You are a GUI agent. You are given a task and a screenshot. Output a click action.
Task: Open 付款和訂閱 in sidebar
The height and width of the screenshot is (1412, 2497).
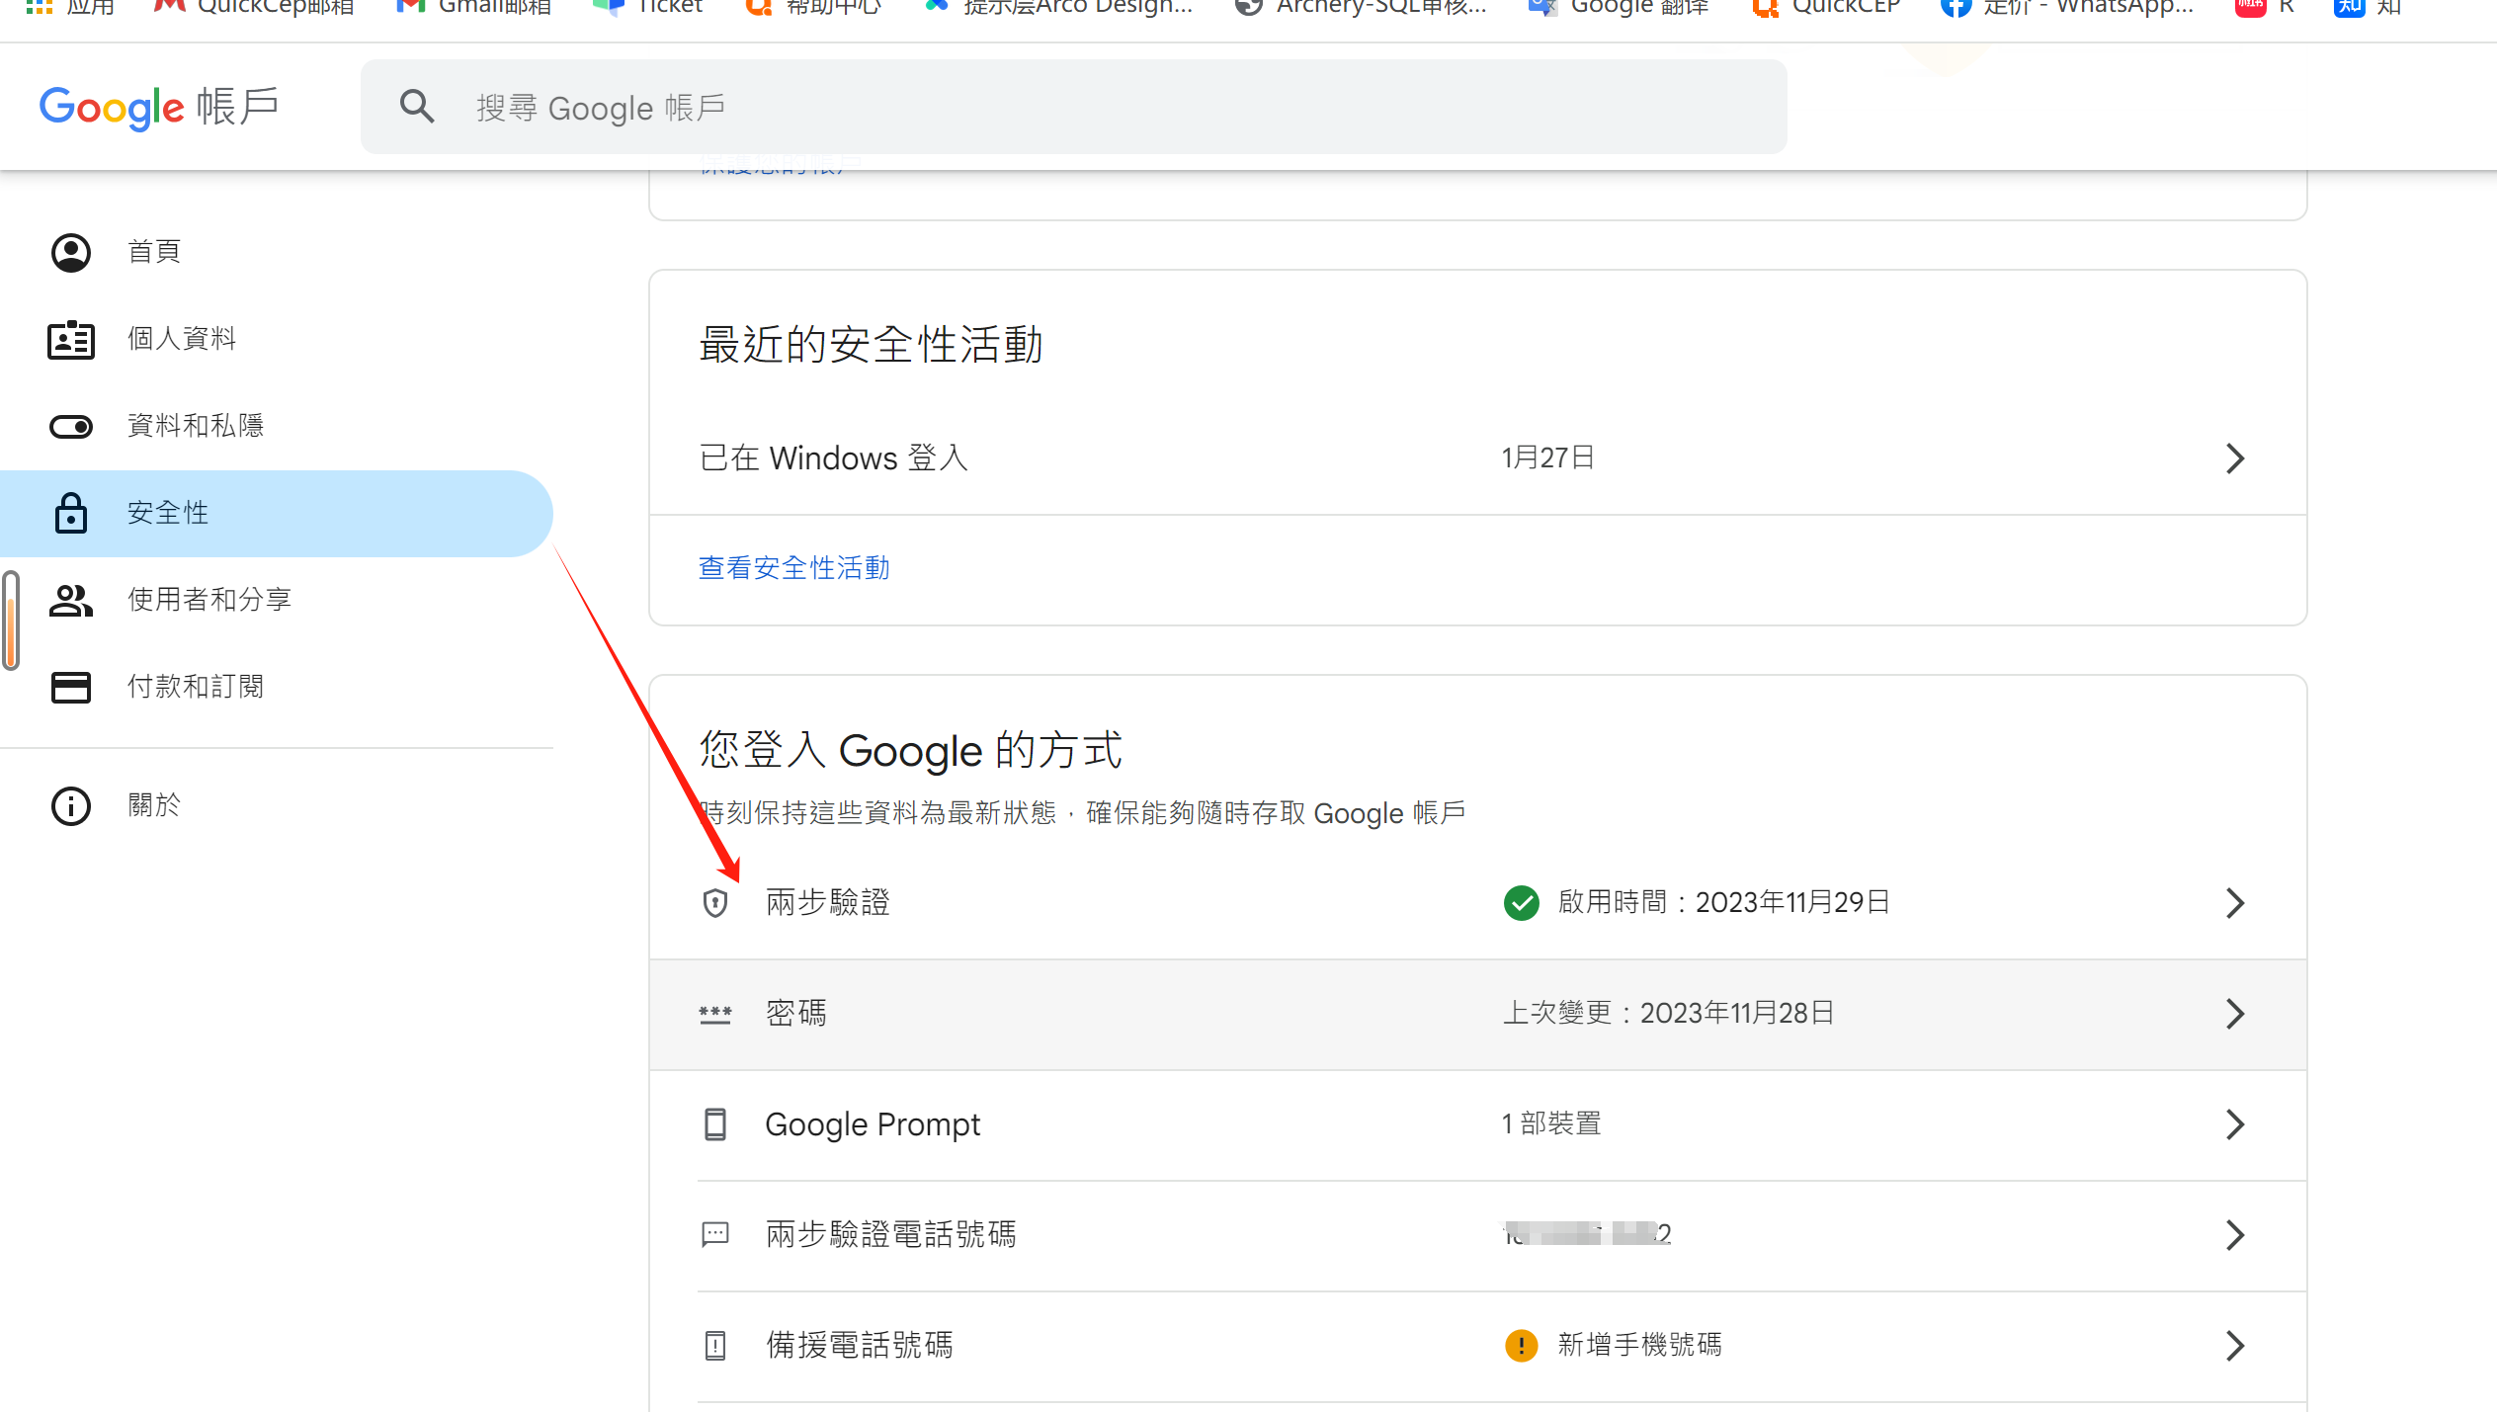[x=277, y=687]
